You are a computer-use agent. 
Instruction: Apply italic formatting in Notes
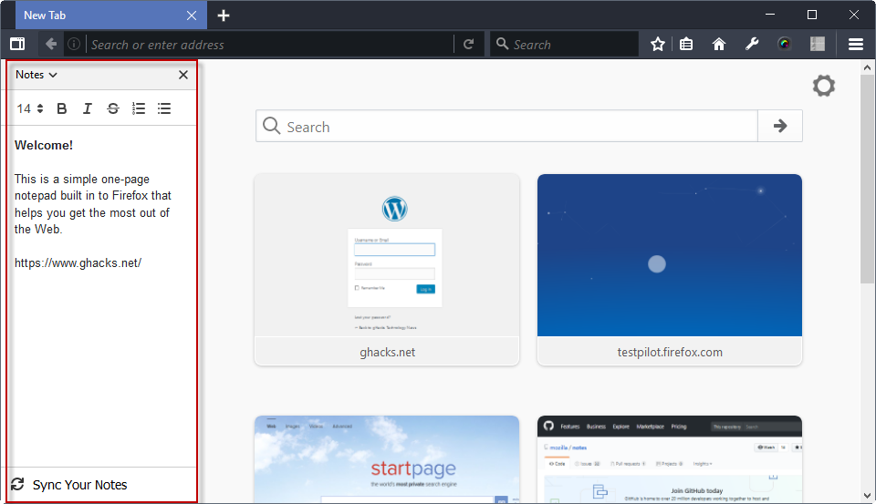pos(88,108)
